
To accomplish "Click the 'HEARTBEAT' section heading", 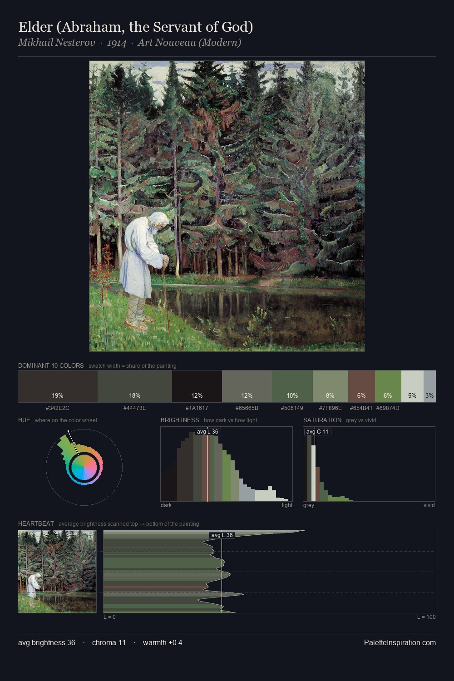I will 36,523.
